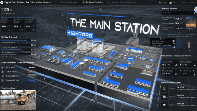Click the Gas Compressor load bar
This screenshot has height=111, width=197.
click(x=16, y=50)
